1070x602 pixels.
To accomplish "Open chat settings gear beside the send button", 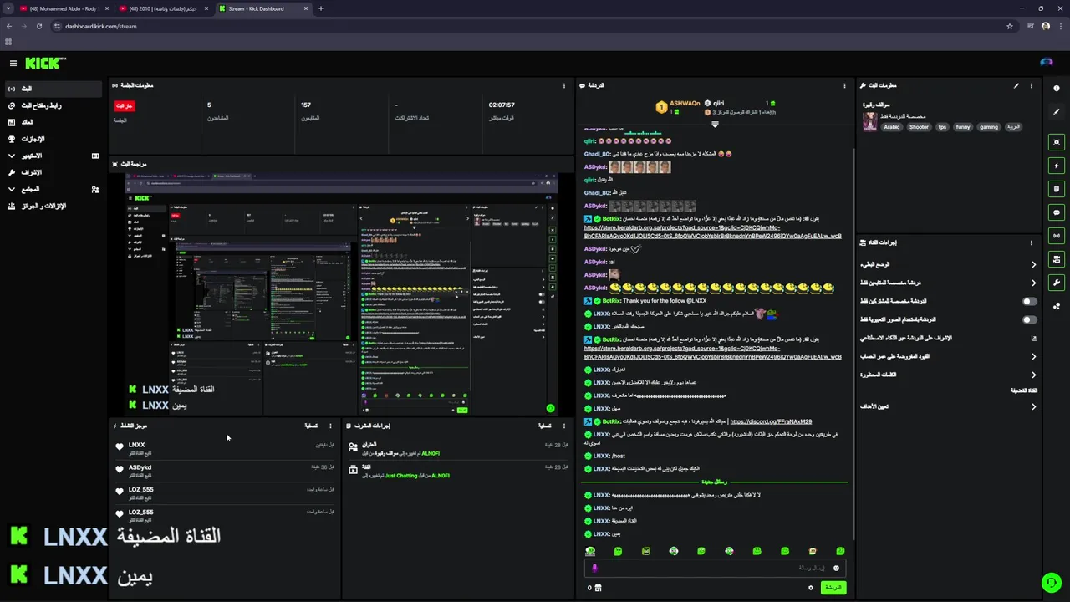I will point(810,588).
